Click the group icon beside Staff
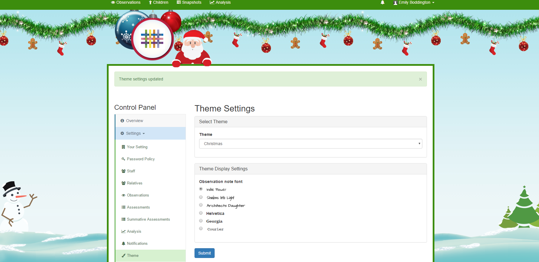Screen dimensions: 539x262 123,171
